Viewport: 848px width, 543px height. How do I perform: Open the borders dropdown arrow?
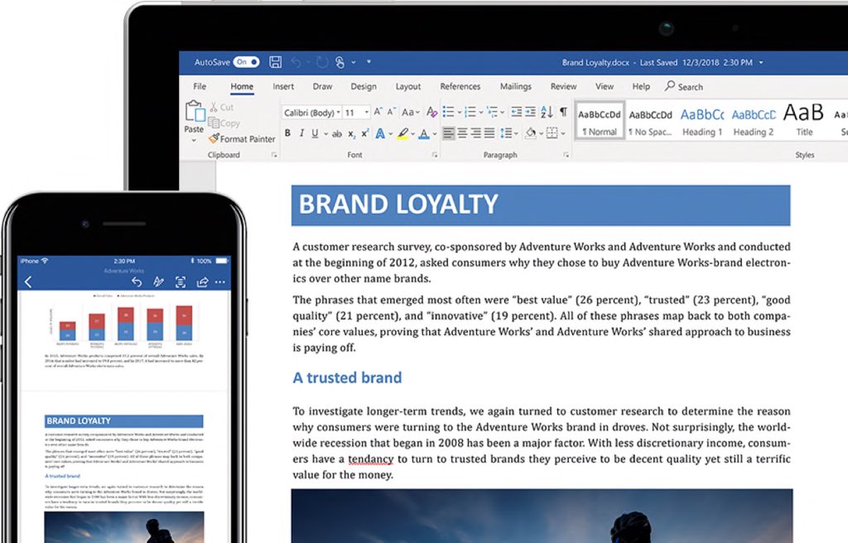click(563, 133)
